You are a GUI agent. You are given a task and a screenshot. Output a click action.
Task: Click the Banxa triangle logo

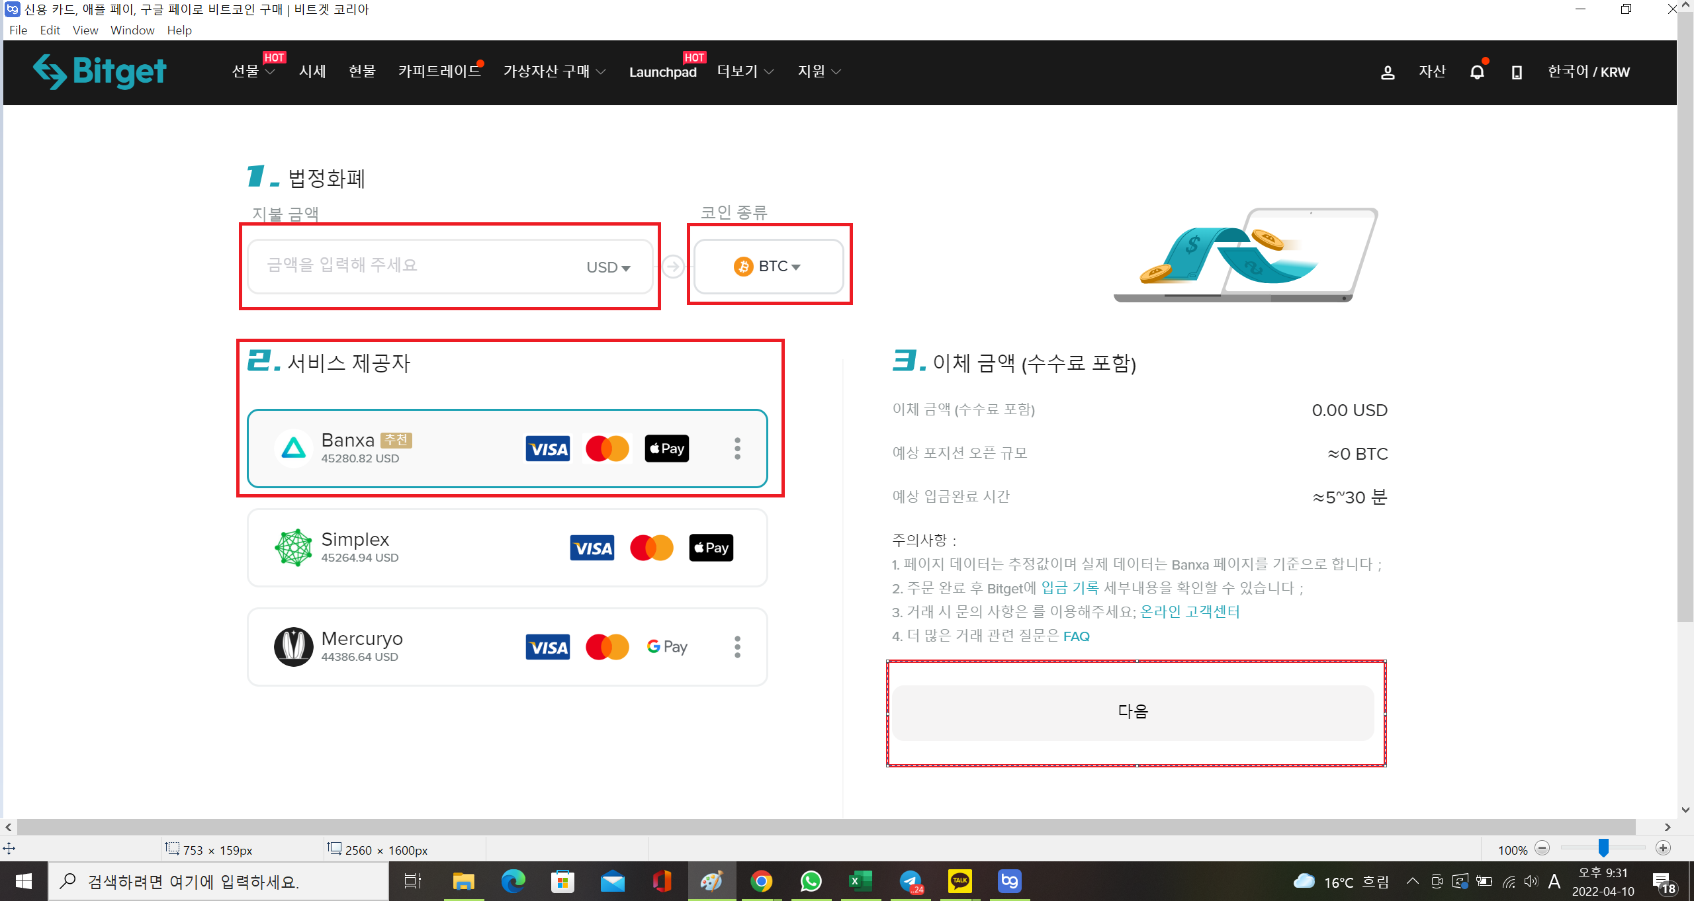pyautogui.click(x=293, y=449)
